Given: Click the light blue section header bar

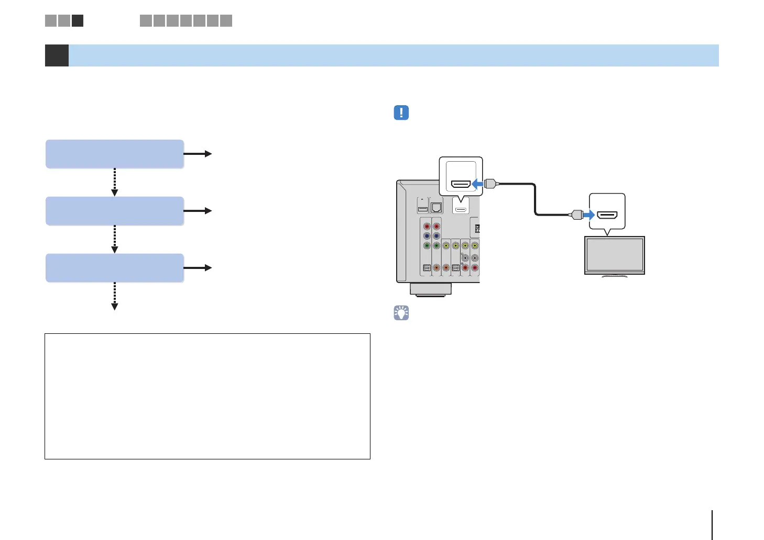Looking at the screenshot, I should point(394,55).
